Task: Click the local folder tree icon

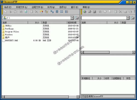Action: tap(46, 12)
